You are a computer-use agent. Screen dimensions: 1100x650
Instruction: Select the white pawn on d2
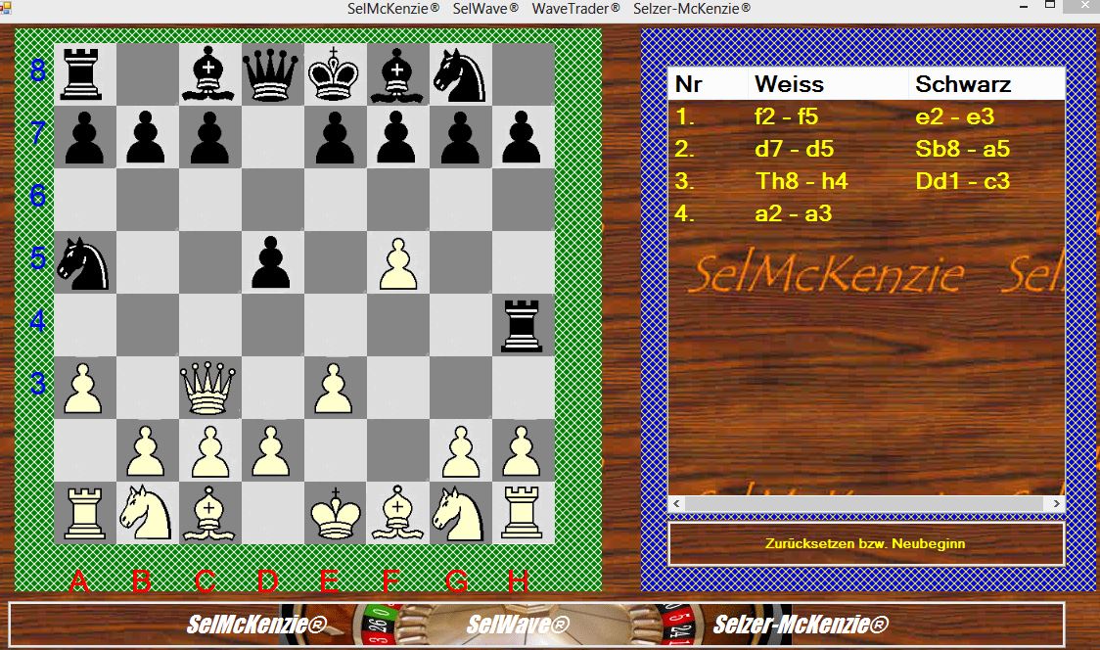(x=272, y=450)
